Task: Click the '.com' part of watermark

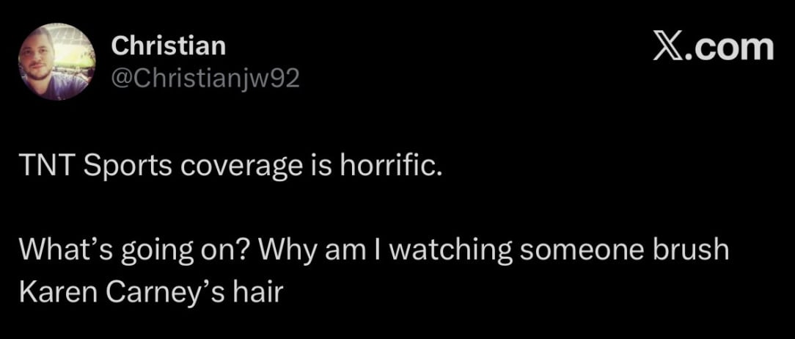Action: (x=728, y=48)
